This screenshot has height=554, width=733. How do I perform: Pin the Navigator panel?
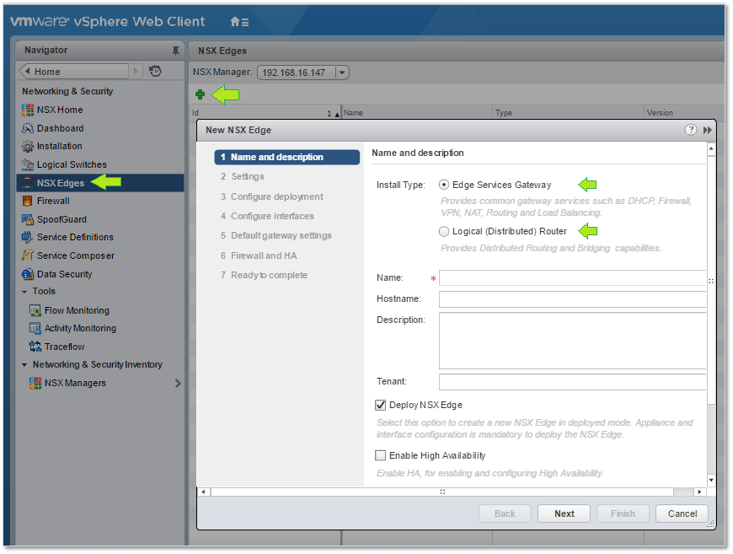pos(176,51)
